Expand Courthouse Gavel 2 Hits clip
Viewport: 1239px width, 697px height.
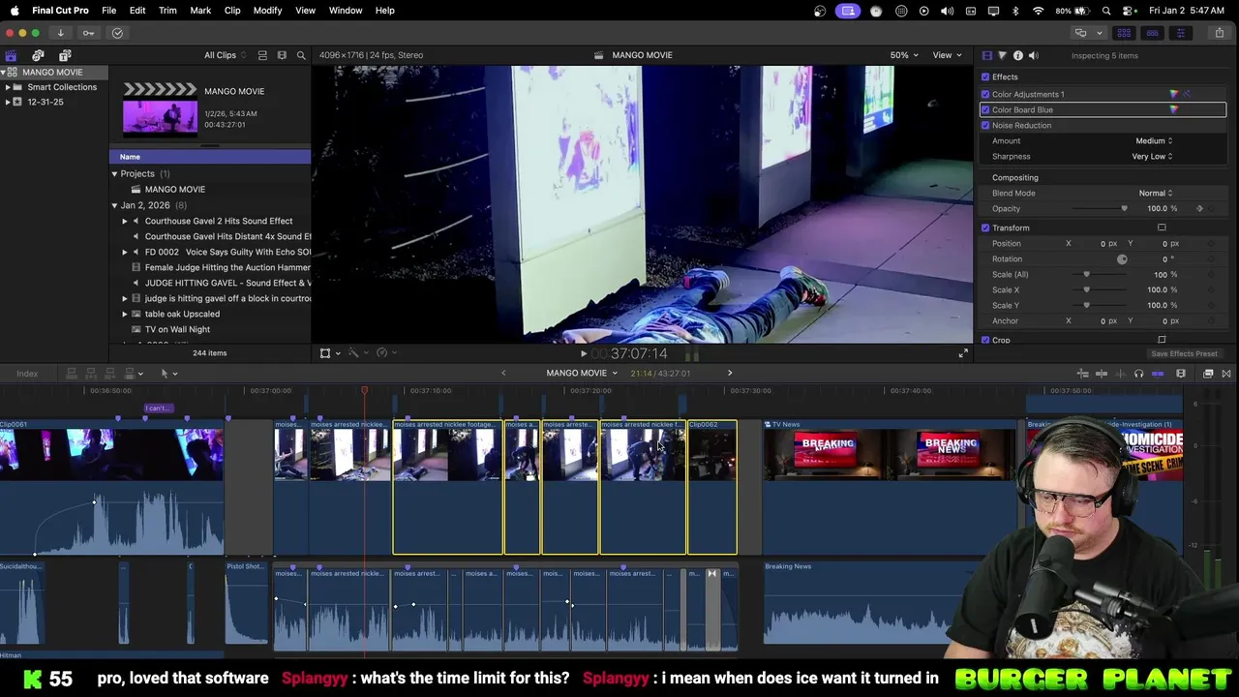pyautogui.click(x=124, y=221)
